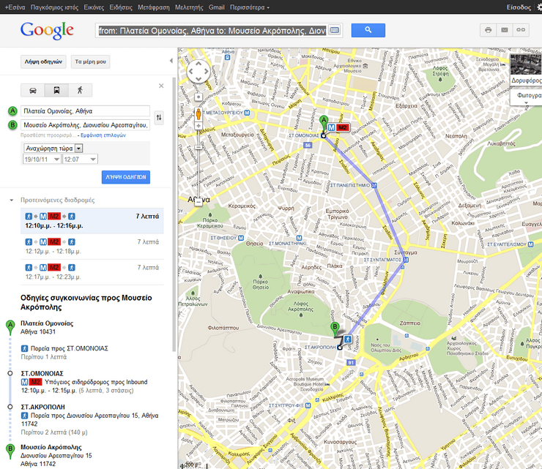Viewport: 542px width, 469px height.
Task: Click green marker A on map
Action: pyautogui.click(x=324, y=124)
